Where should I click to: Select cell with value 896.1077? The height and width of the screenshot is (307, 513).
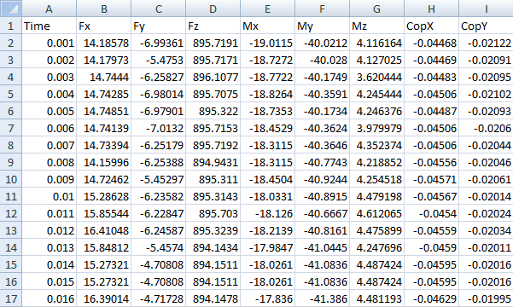point(213,77)
